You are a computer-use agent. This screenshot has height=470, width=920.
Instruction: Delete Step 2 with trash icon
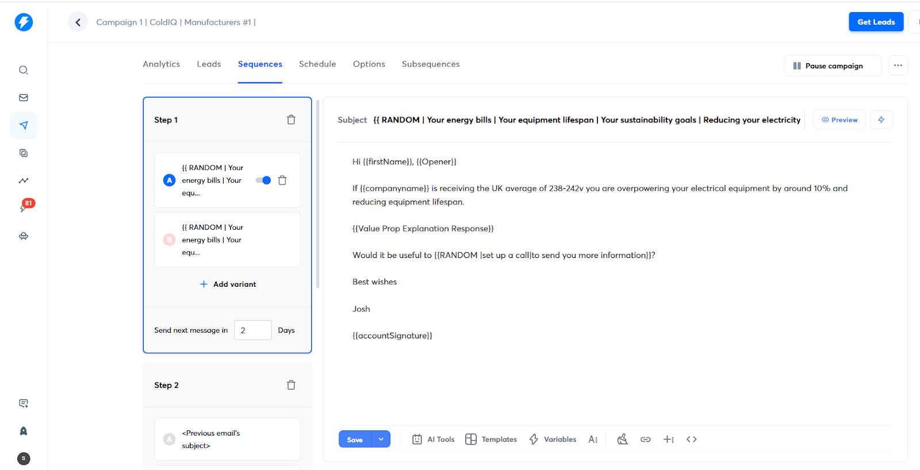[291, 385]
